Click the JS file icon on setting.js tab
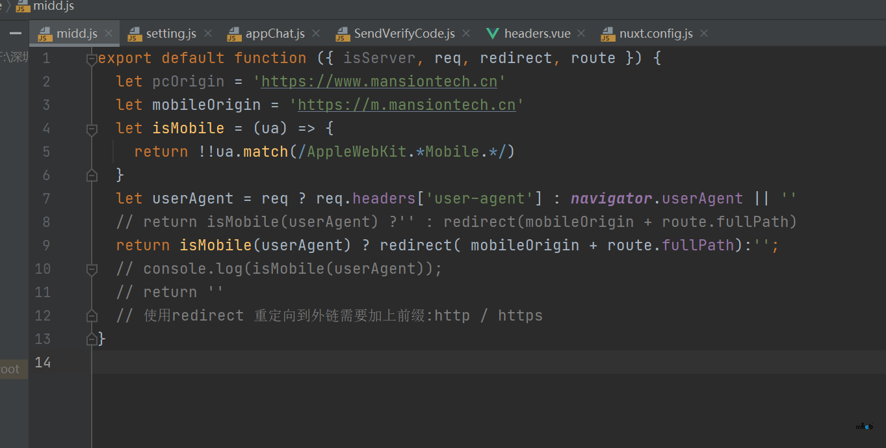Screen dimensions: 886x448 pyautogui.click(x=135, y=34)
